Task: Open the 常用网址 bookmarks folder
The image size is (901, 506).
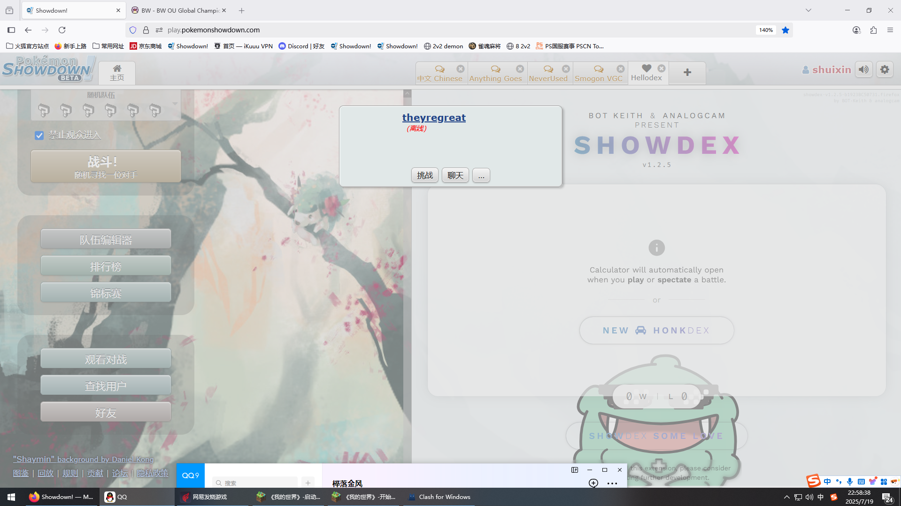Action: [x=108, y=46]
